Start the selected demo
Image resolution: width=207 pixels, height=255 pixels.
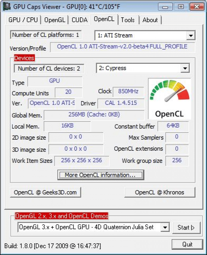point(186,227)
